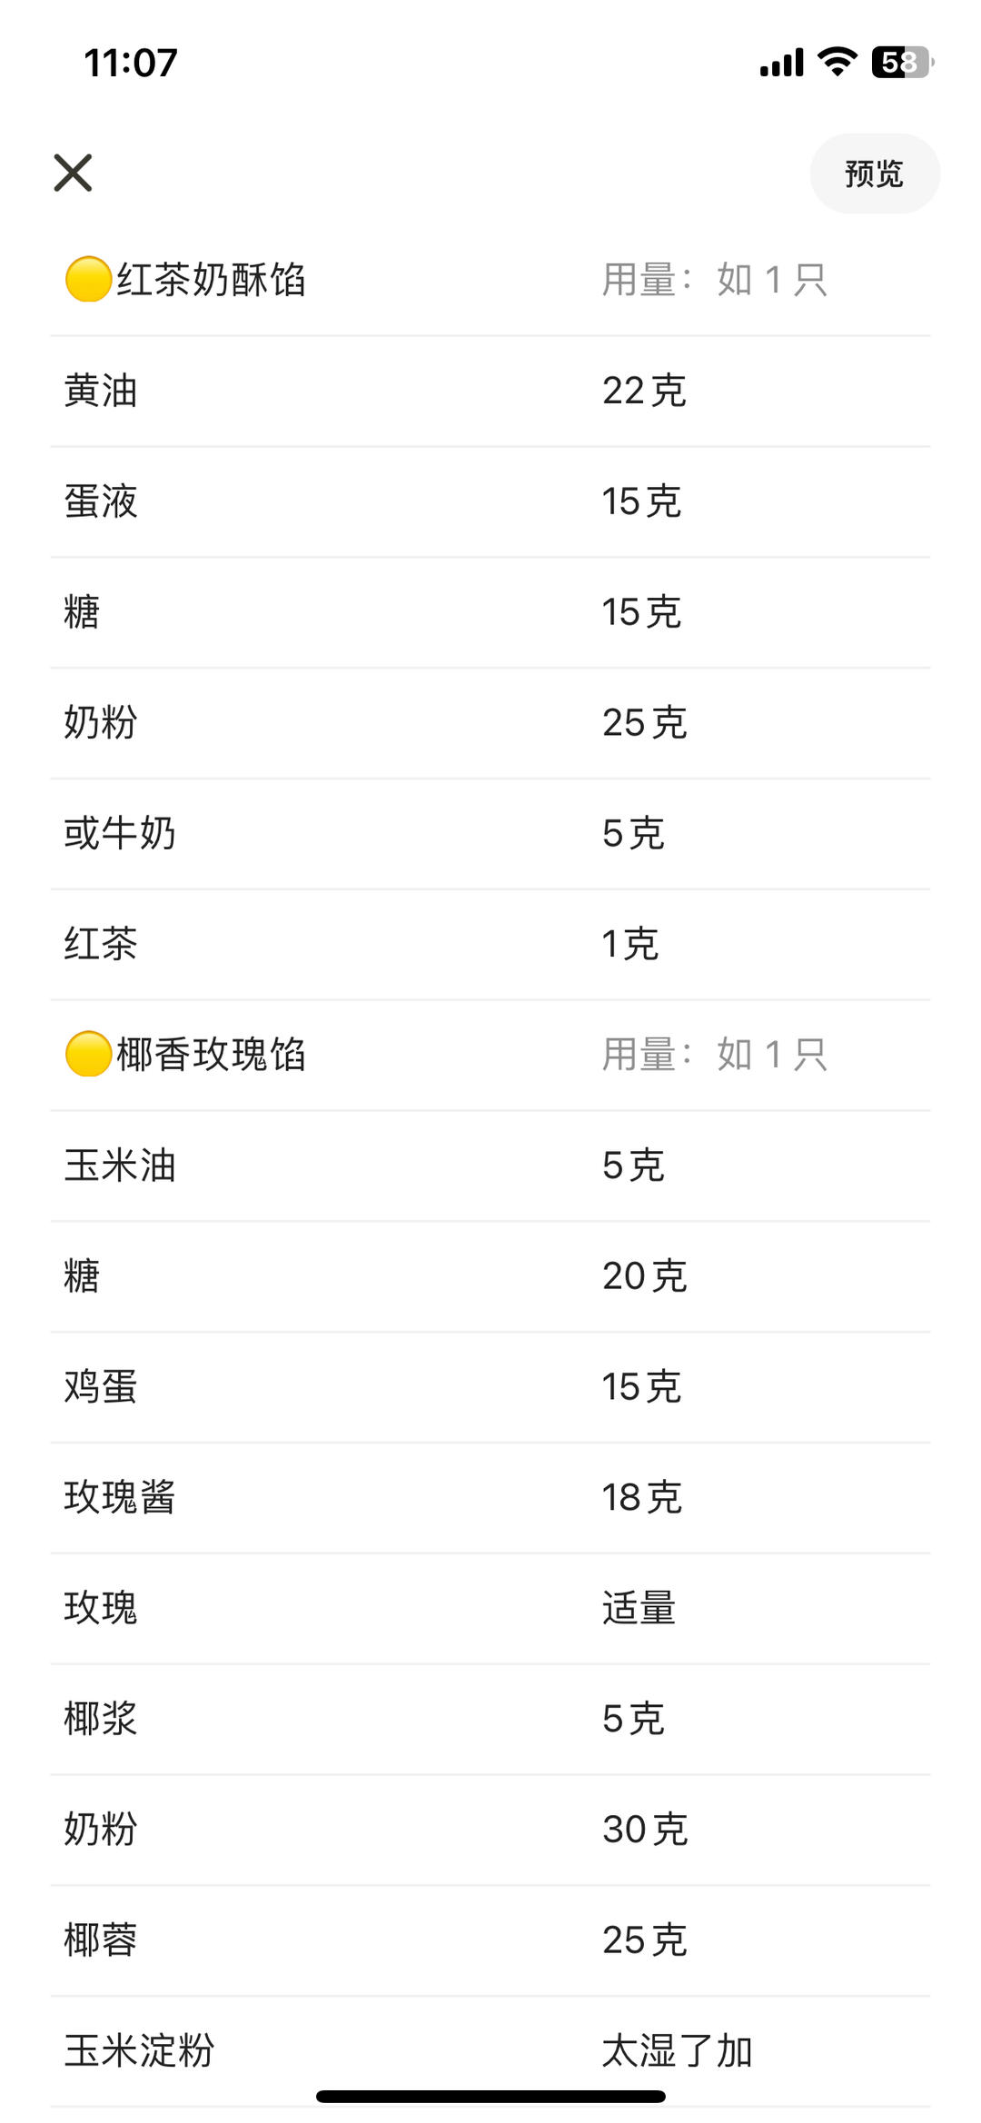Select the 椰蓉 ingredient name
The width and height of the screenshot is (981, 2123).
(101, 1940)
